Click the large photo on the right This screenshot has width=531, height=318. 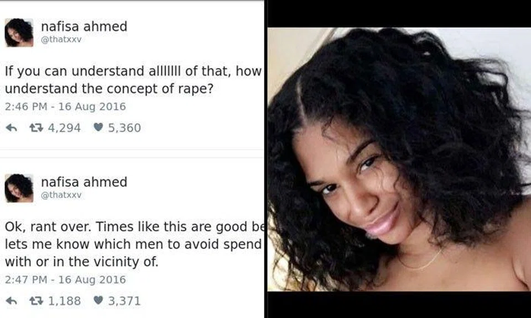click(399, 159)
